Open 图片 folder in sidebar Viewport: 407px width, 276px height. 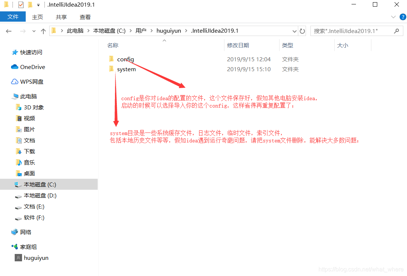pyautogui.click(x=29, y=130)
